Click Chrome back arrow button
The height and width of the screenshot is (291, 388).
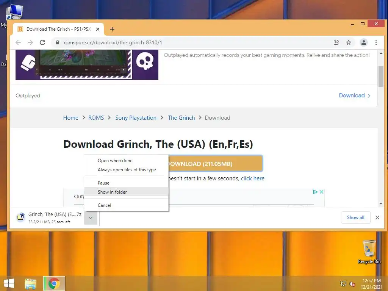[x=18, y=42]
